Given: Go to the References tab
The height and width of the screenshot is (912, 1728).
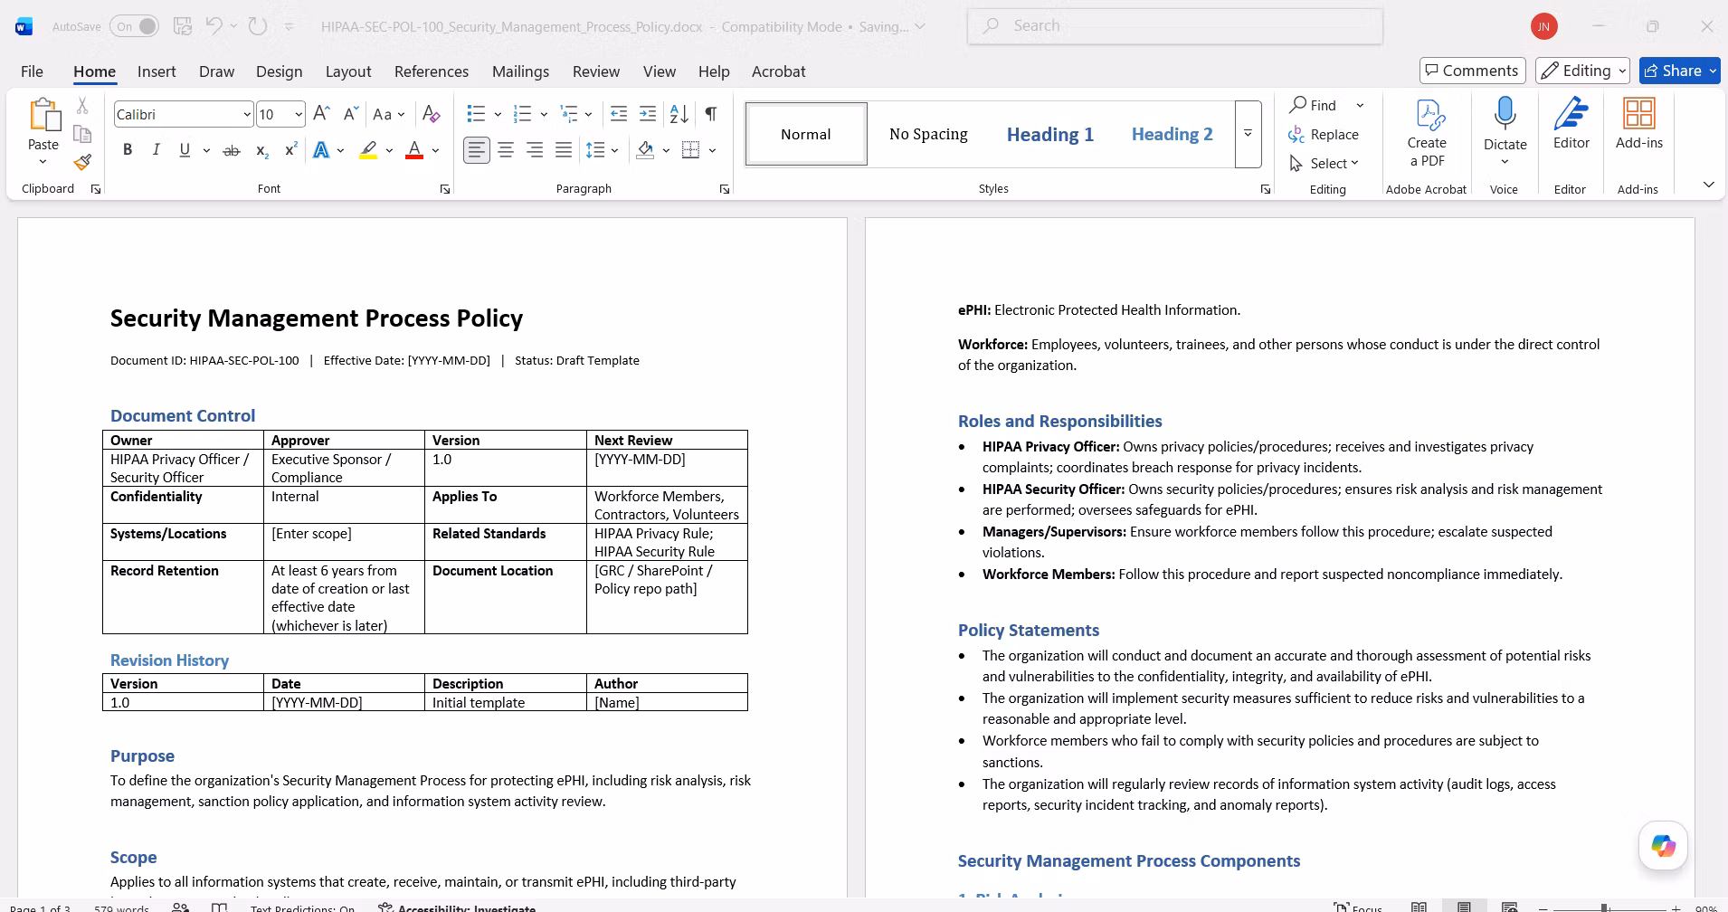Looking at the screenshot, I should 432,71.
